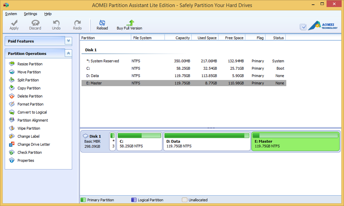Select the E: Master partition row
This screenshot has height=206, width=344.
(x=184, y=83)
